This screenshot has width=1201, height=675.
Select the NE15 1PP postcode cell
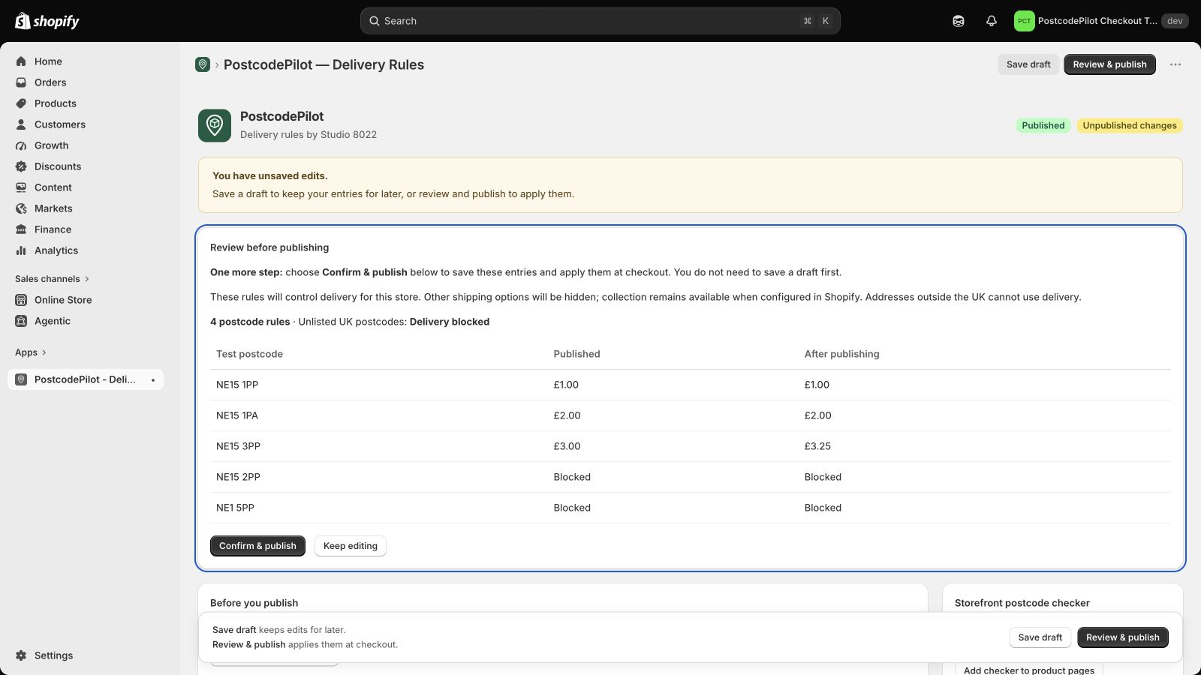click(237, 385)
